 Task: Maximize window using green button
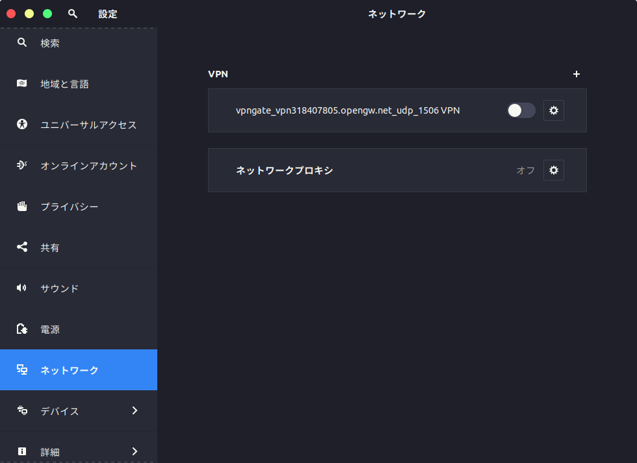[x=47, y=14]
